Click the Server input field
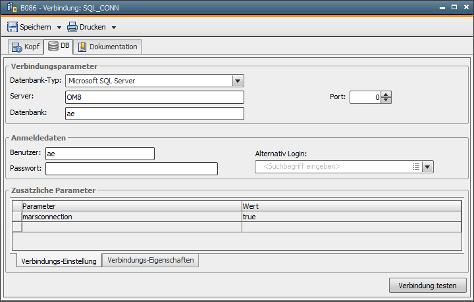Screen dimensions: 474x302 [154, 97]
